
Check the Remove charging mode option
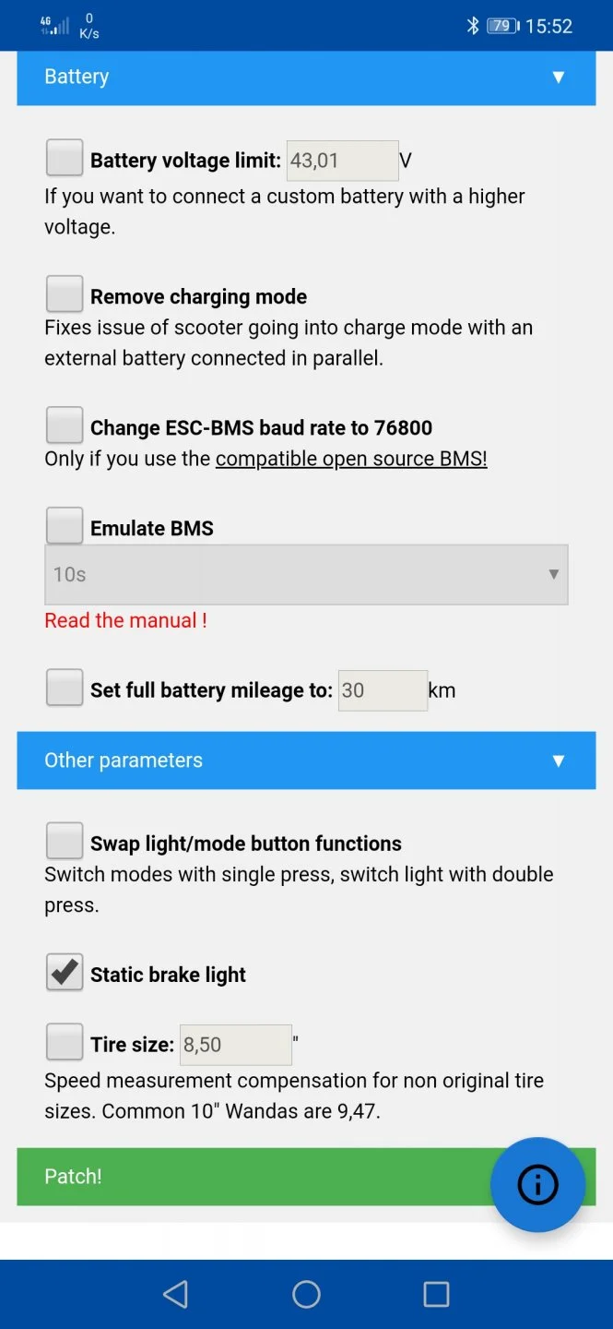pos(65,294)
